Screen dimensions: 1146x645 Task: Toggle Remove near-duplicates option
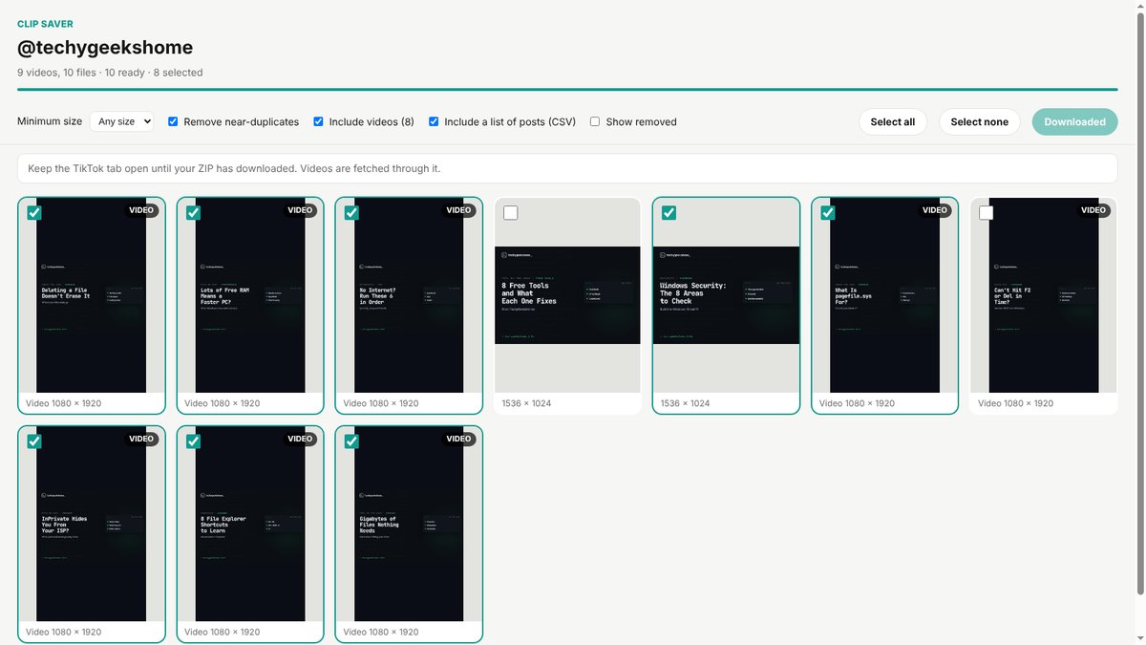pos(173,121)
